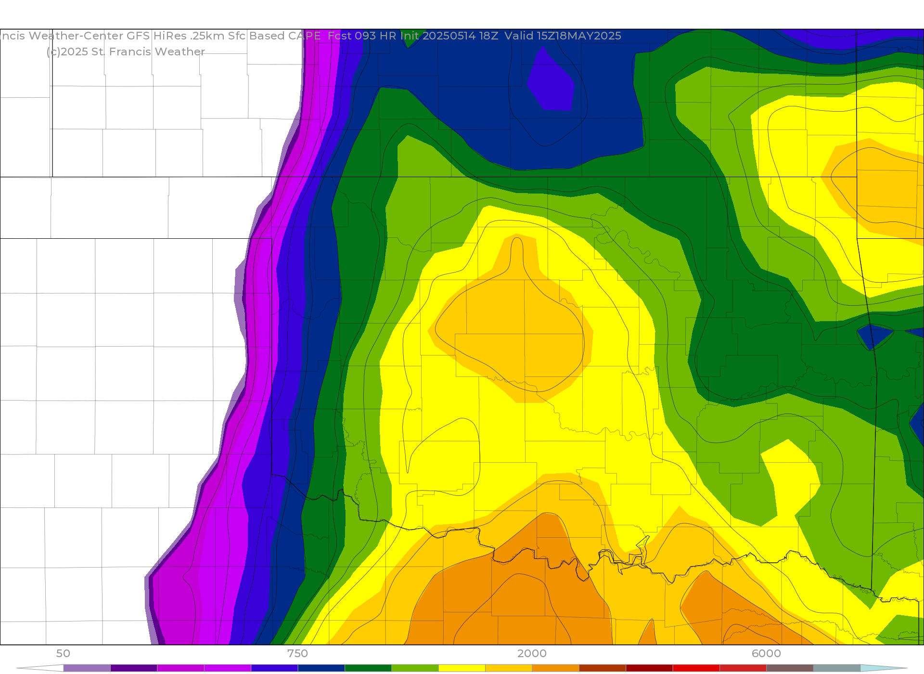Click the dark red legend swatch

649,668
